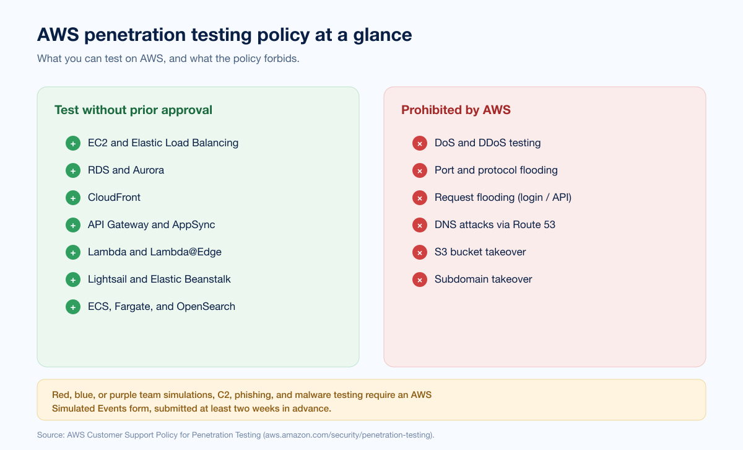This screenshot has height=450, width=743.
Task: Click the red X icon beside Subdomain takeover
Action: pyautogui.click(x=420, y=280)
